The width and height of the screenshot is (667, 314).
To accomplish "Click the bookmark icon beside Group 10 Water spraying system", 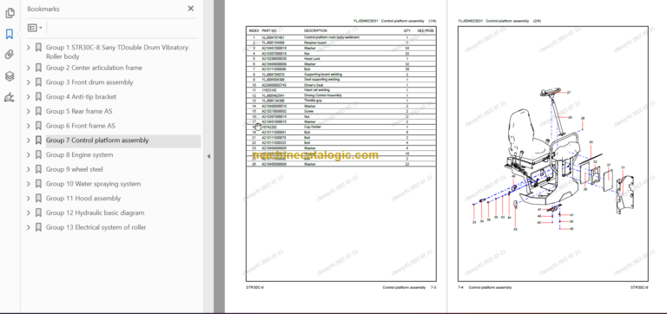I will pyautogui.click(x=38, y=184).
